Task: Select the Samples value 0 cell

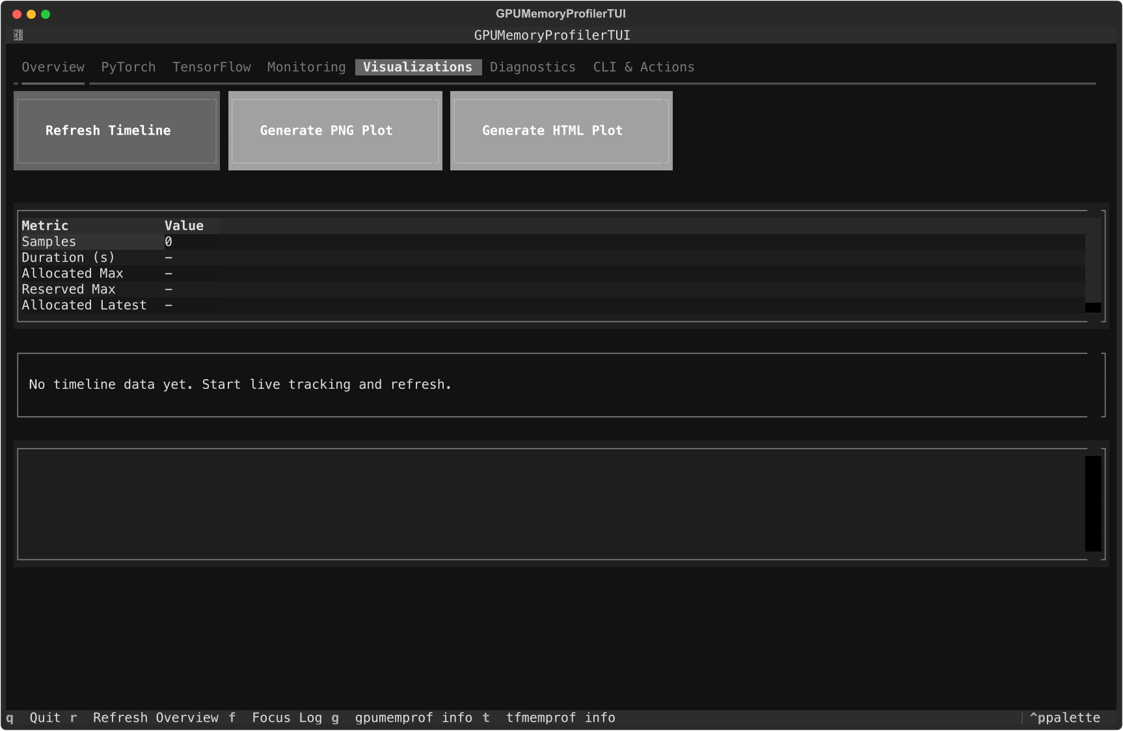Action: [169, 242]
